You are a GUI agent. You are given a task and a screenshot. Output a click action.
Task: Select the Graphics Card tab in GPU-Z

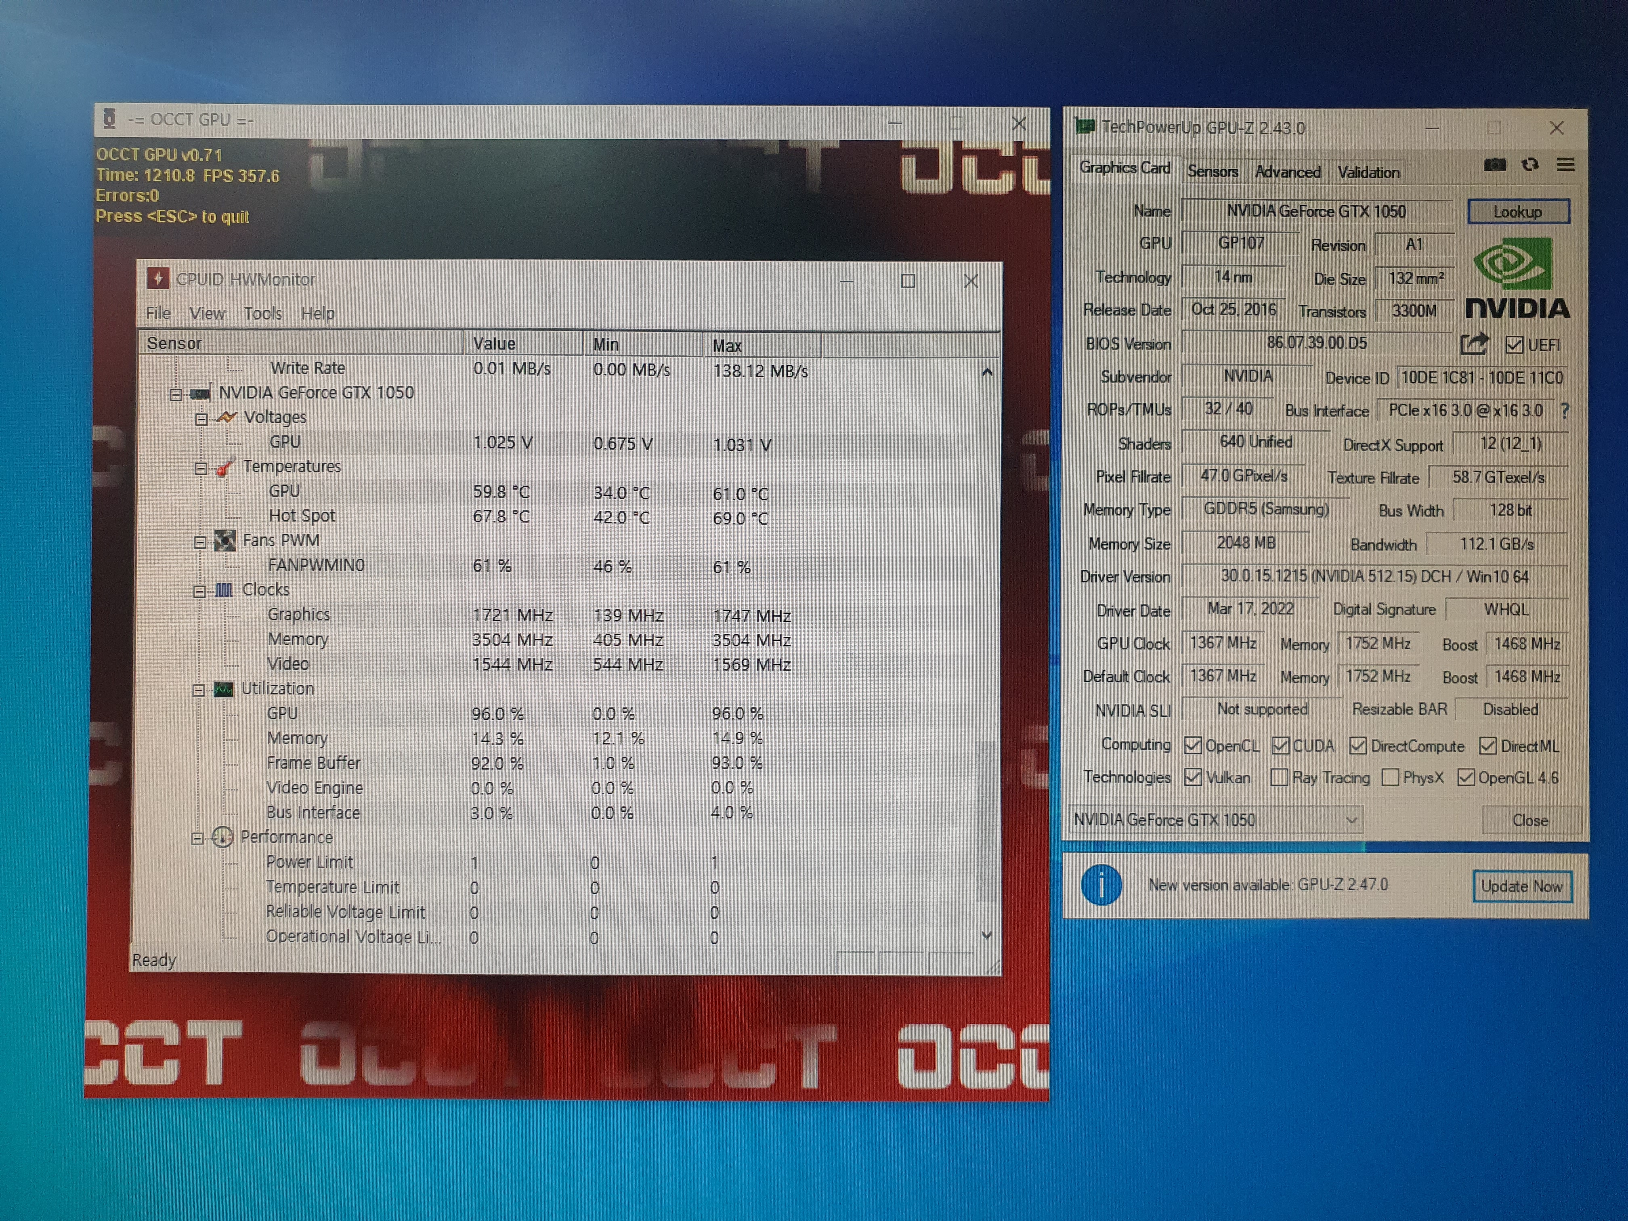1124,168
